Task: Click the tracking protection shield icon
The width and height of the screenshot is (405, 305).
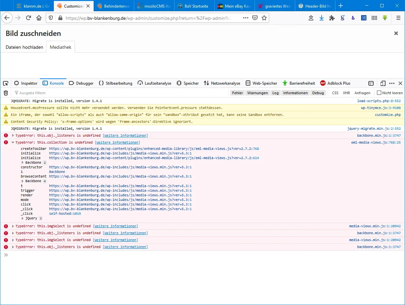Action: tap(51, 18)
